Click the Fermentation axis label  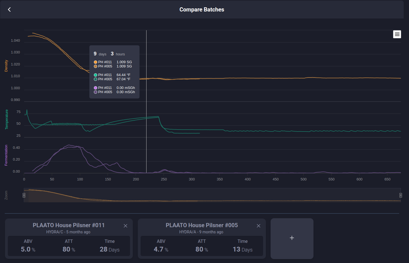6,155
